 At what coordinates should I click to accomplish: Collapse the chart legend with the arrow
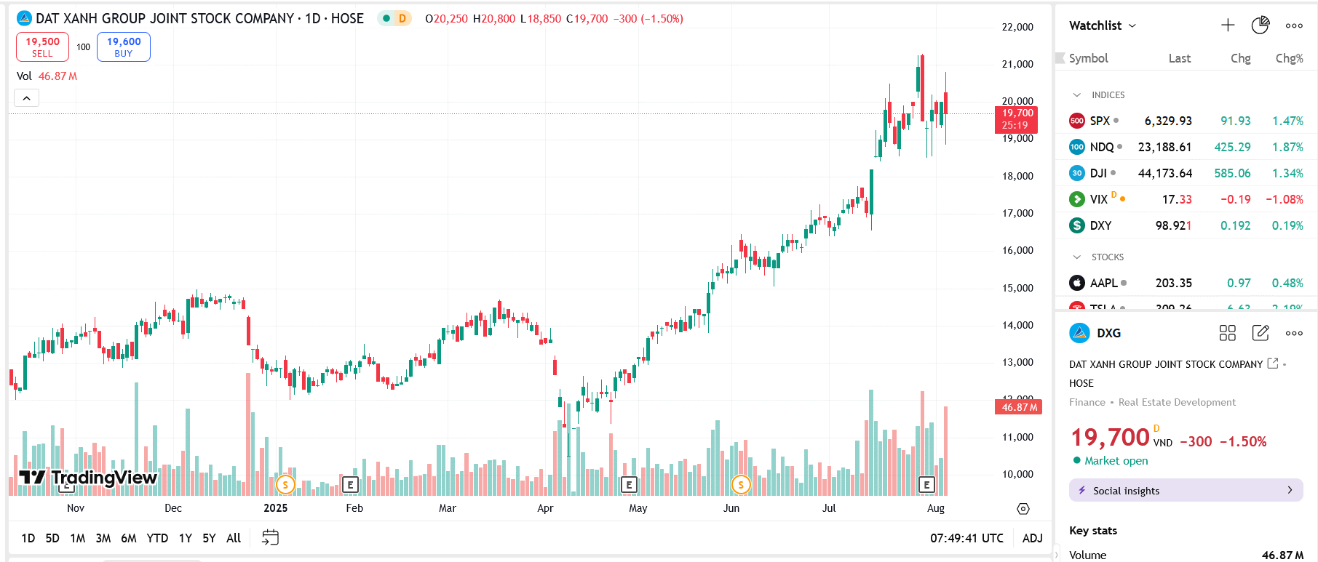click(x=27, y=98)
